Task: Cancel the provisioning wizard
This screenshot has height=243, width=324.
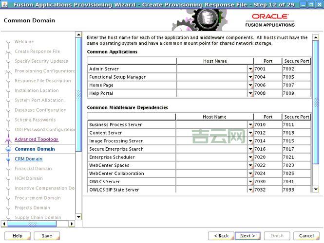Action: point(306,236)
